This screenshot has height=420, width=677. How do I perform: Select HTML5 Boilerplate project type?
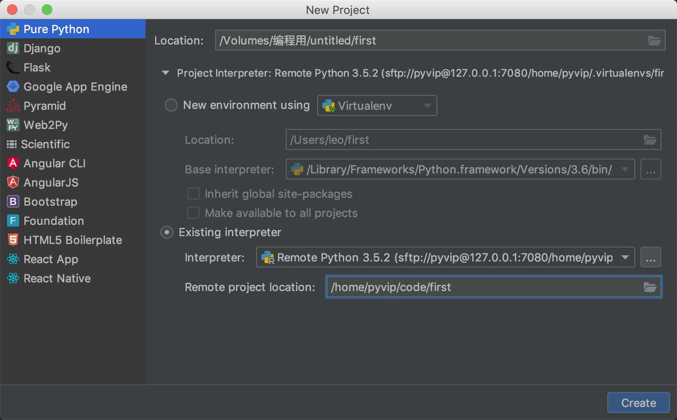[73, 240]
